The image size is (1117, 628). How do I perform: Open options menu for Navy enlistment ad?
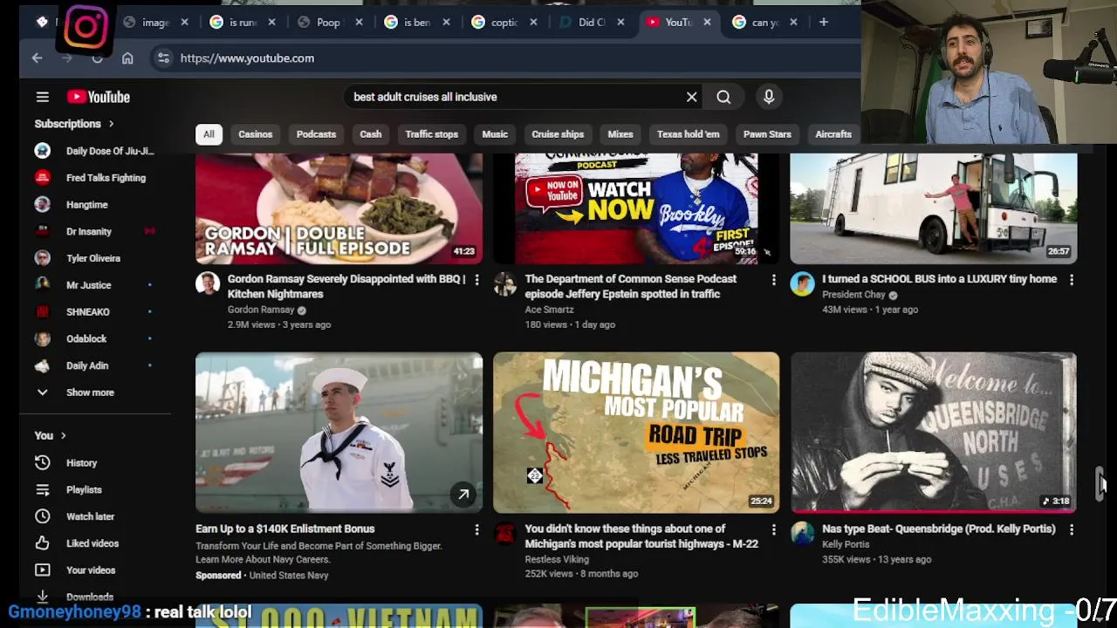(x=476, y=529)
